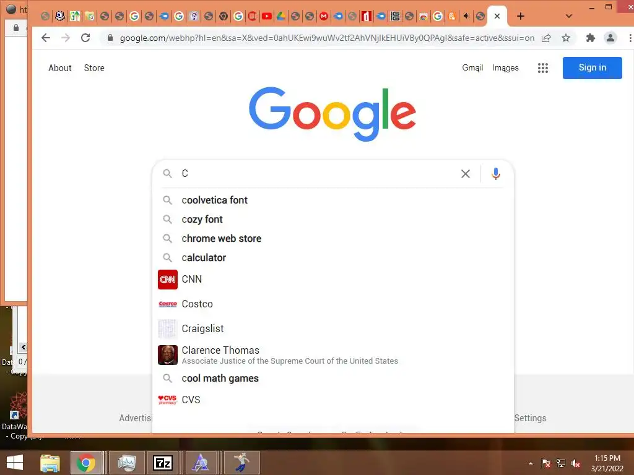Start voice search with the microphone

[496, 174]
